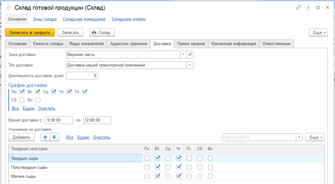Enable Saturday (Сб) in delivery schedule
This screenshot has height=184, width=335.
click(22, 100)
